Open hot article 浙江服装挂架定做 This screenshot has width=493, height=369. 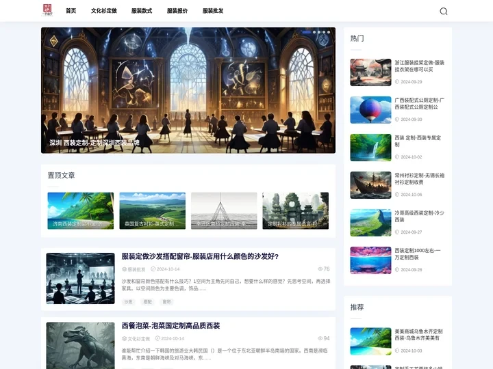pos(420,66)
